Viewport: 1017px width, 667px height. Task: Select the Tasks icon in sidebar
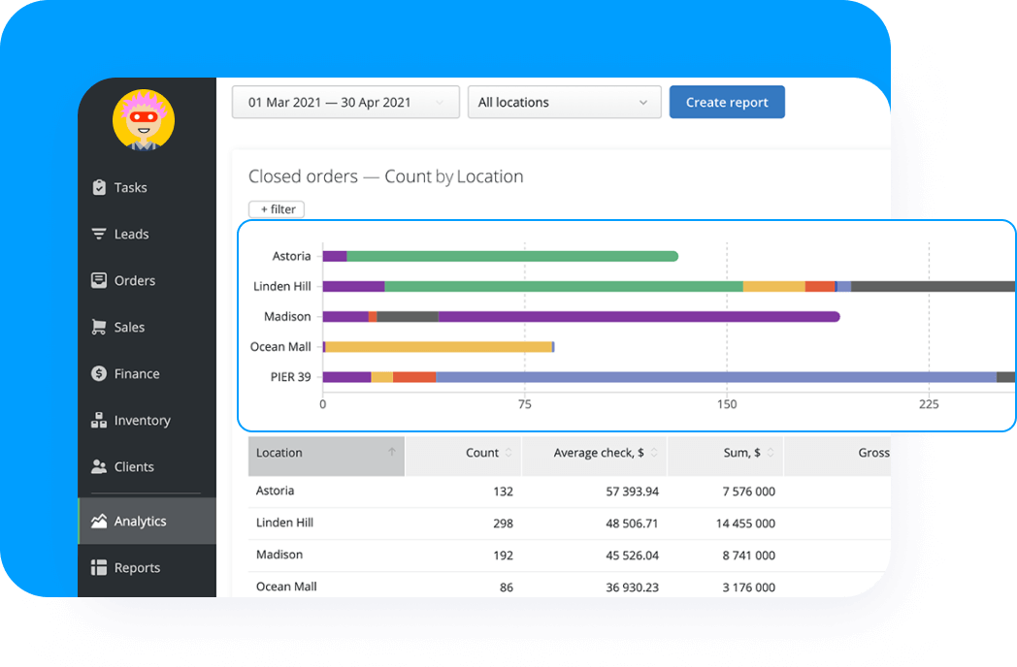pos(102,187)
